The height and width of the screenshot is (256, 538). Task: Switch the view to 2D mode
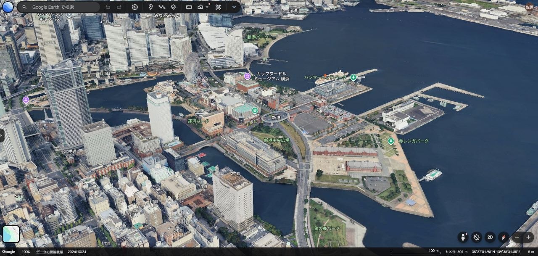point(490,237)
